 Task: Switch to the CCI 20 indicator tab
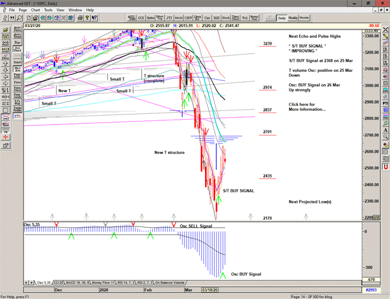tap(58, 282)
